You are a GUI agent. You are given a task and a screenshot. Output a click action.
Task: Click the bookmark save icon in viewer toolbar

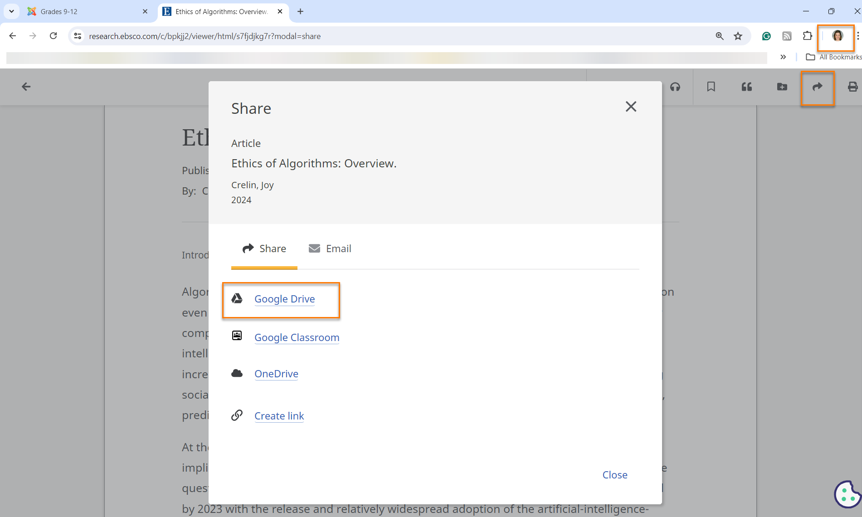point(711,87)
